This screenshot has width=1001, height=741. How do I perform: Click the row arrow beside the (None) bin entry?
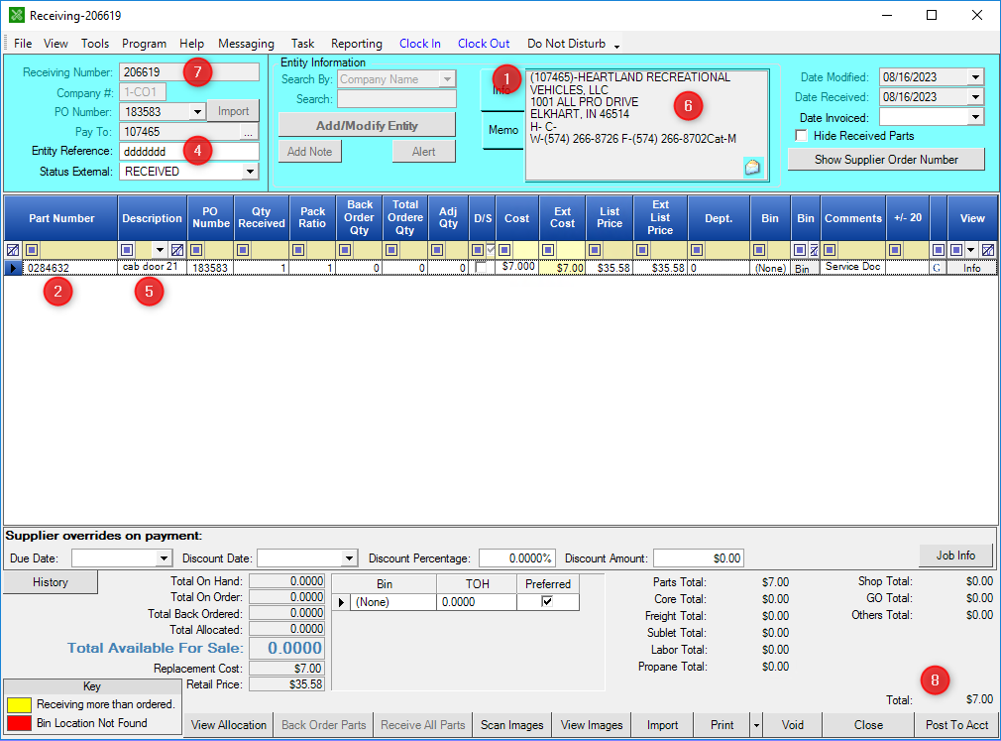(342, 602)
